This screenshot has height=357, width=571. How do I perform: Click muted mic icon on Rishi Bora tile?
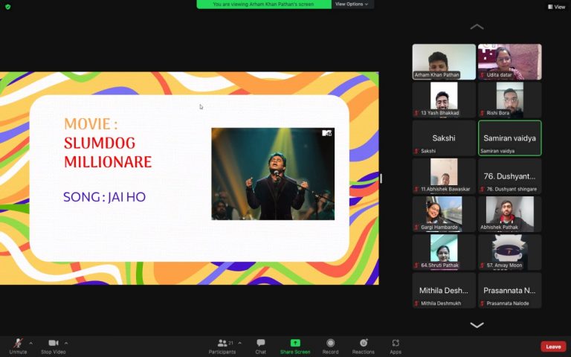(x=483, y=113)
